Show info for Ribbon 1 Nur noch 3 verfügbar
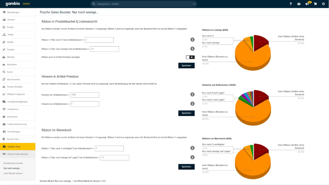The image size is (329, 185). click(x=192, y=148)
